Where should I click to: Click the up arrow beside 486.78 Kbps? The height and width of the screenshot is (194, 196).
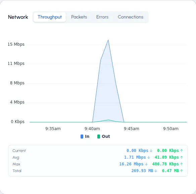pos(182,164)
